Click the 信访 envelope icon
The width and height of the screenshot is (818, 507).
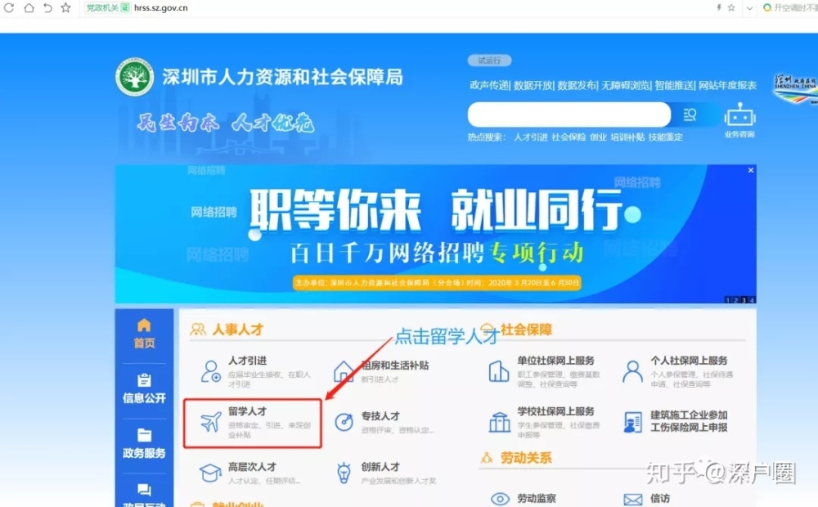(633, 500)
